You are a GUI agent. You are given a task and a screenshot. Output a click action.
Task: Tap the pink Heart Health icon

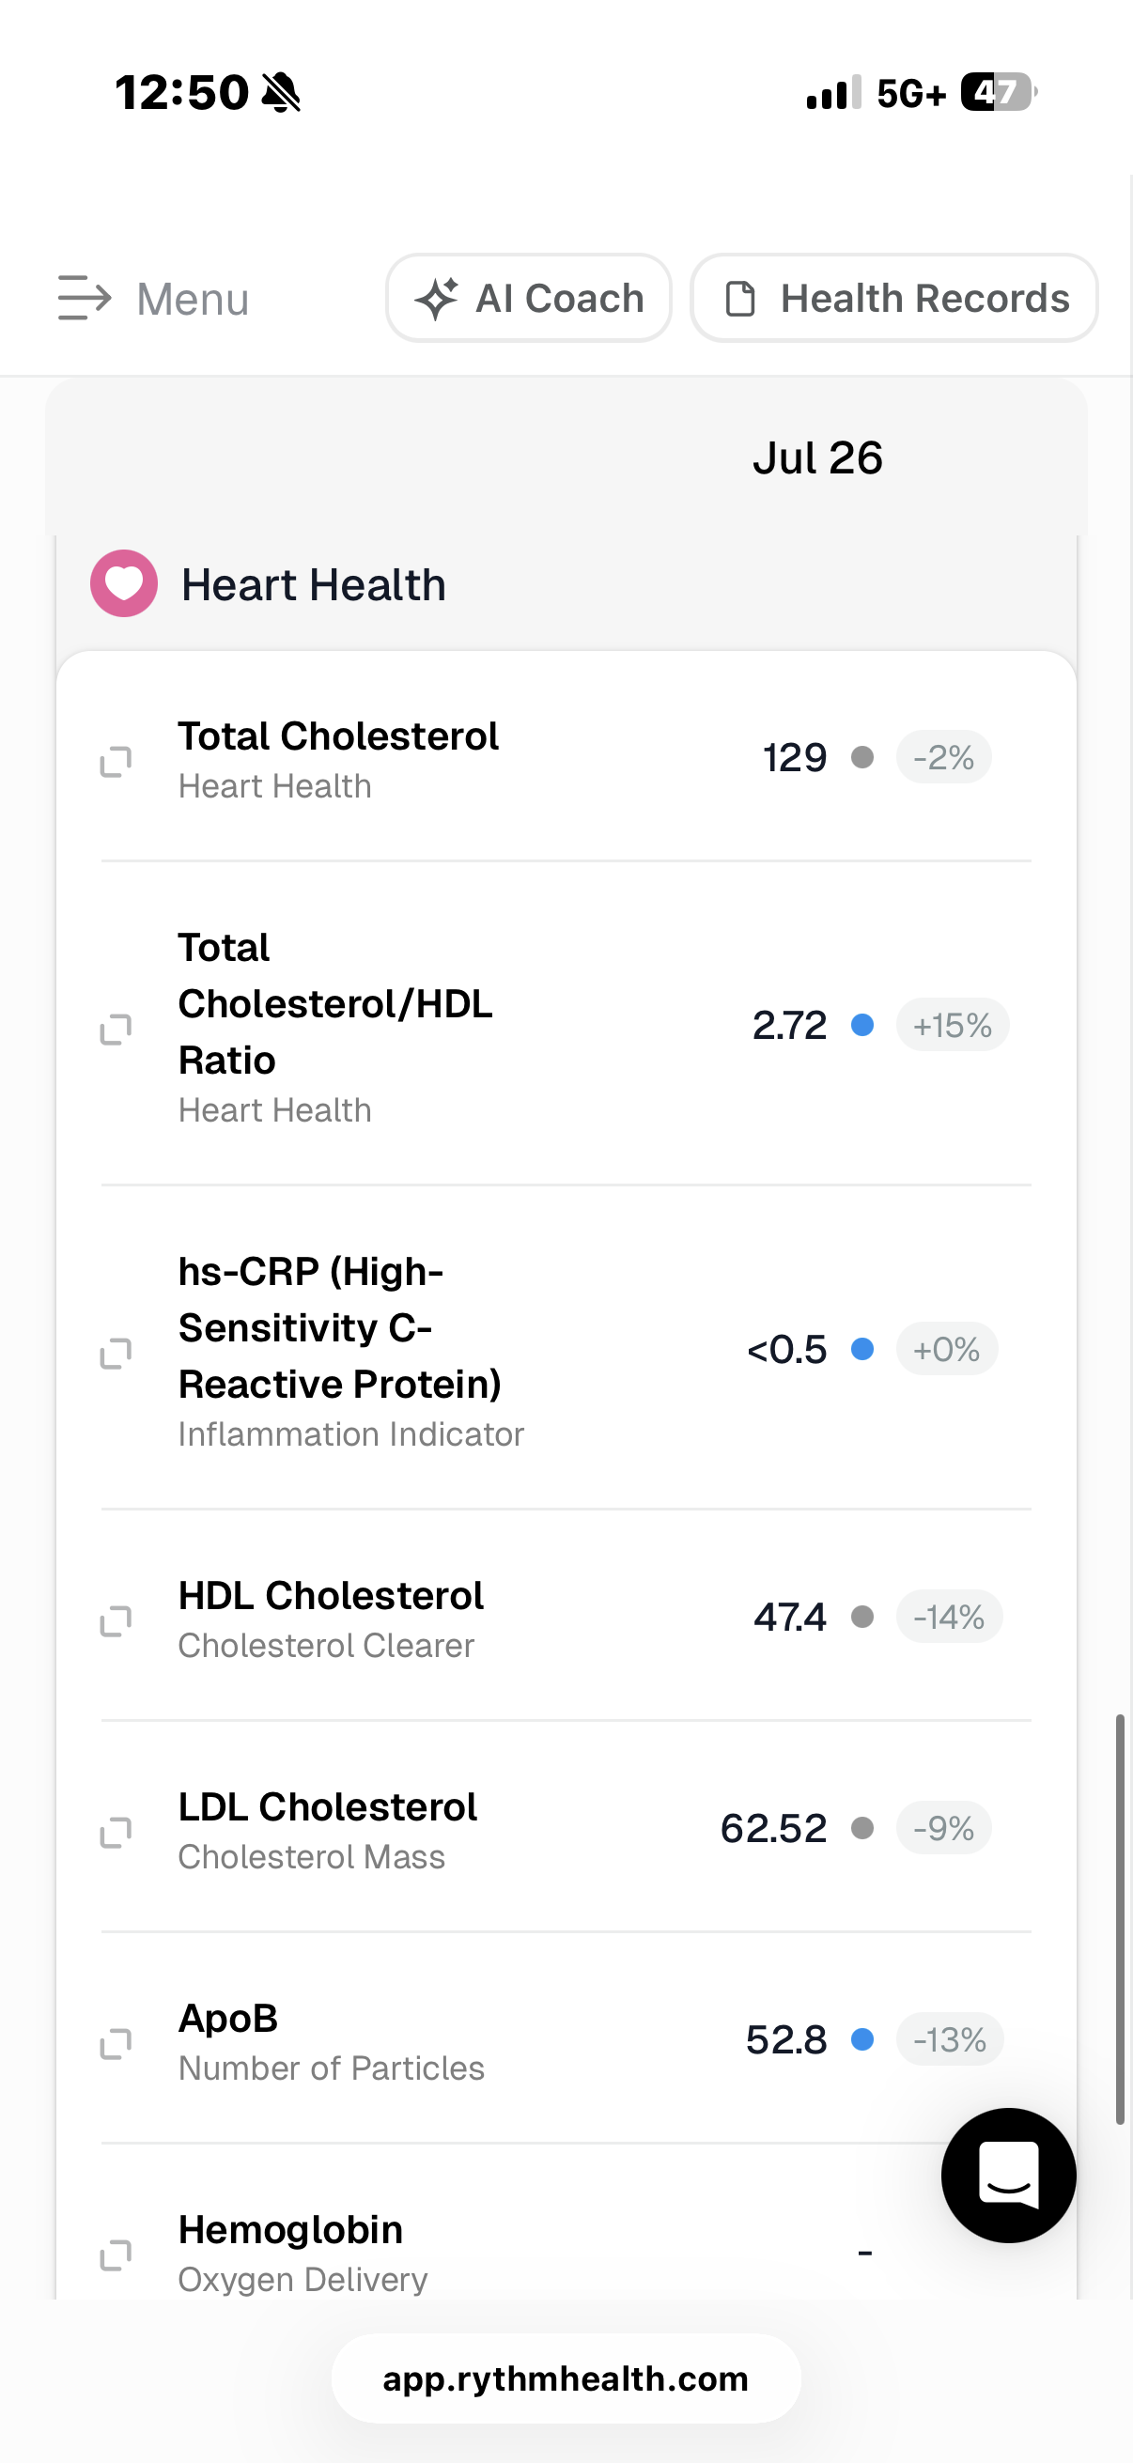pos(124,583)
